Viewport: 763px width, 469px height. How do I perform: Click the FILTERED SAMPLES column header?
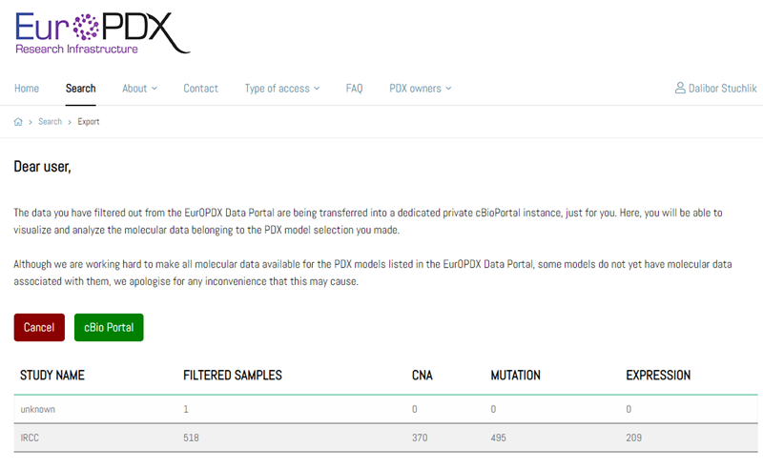(232, 376)
